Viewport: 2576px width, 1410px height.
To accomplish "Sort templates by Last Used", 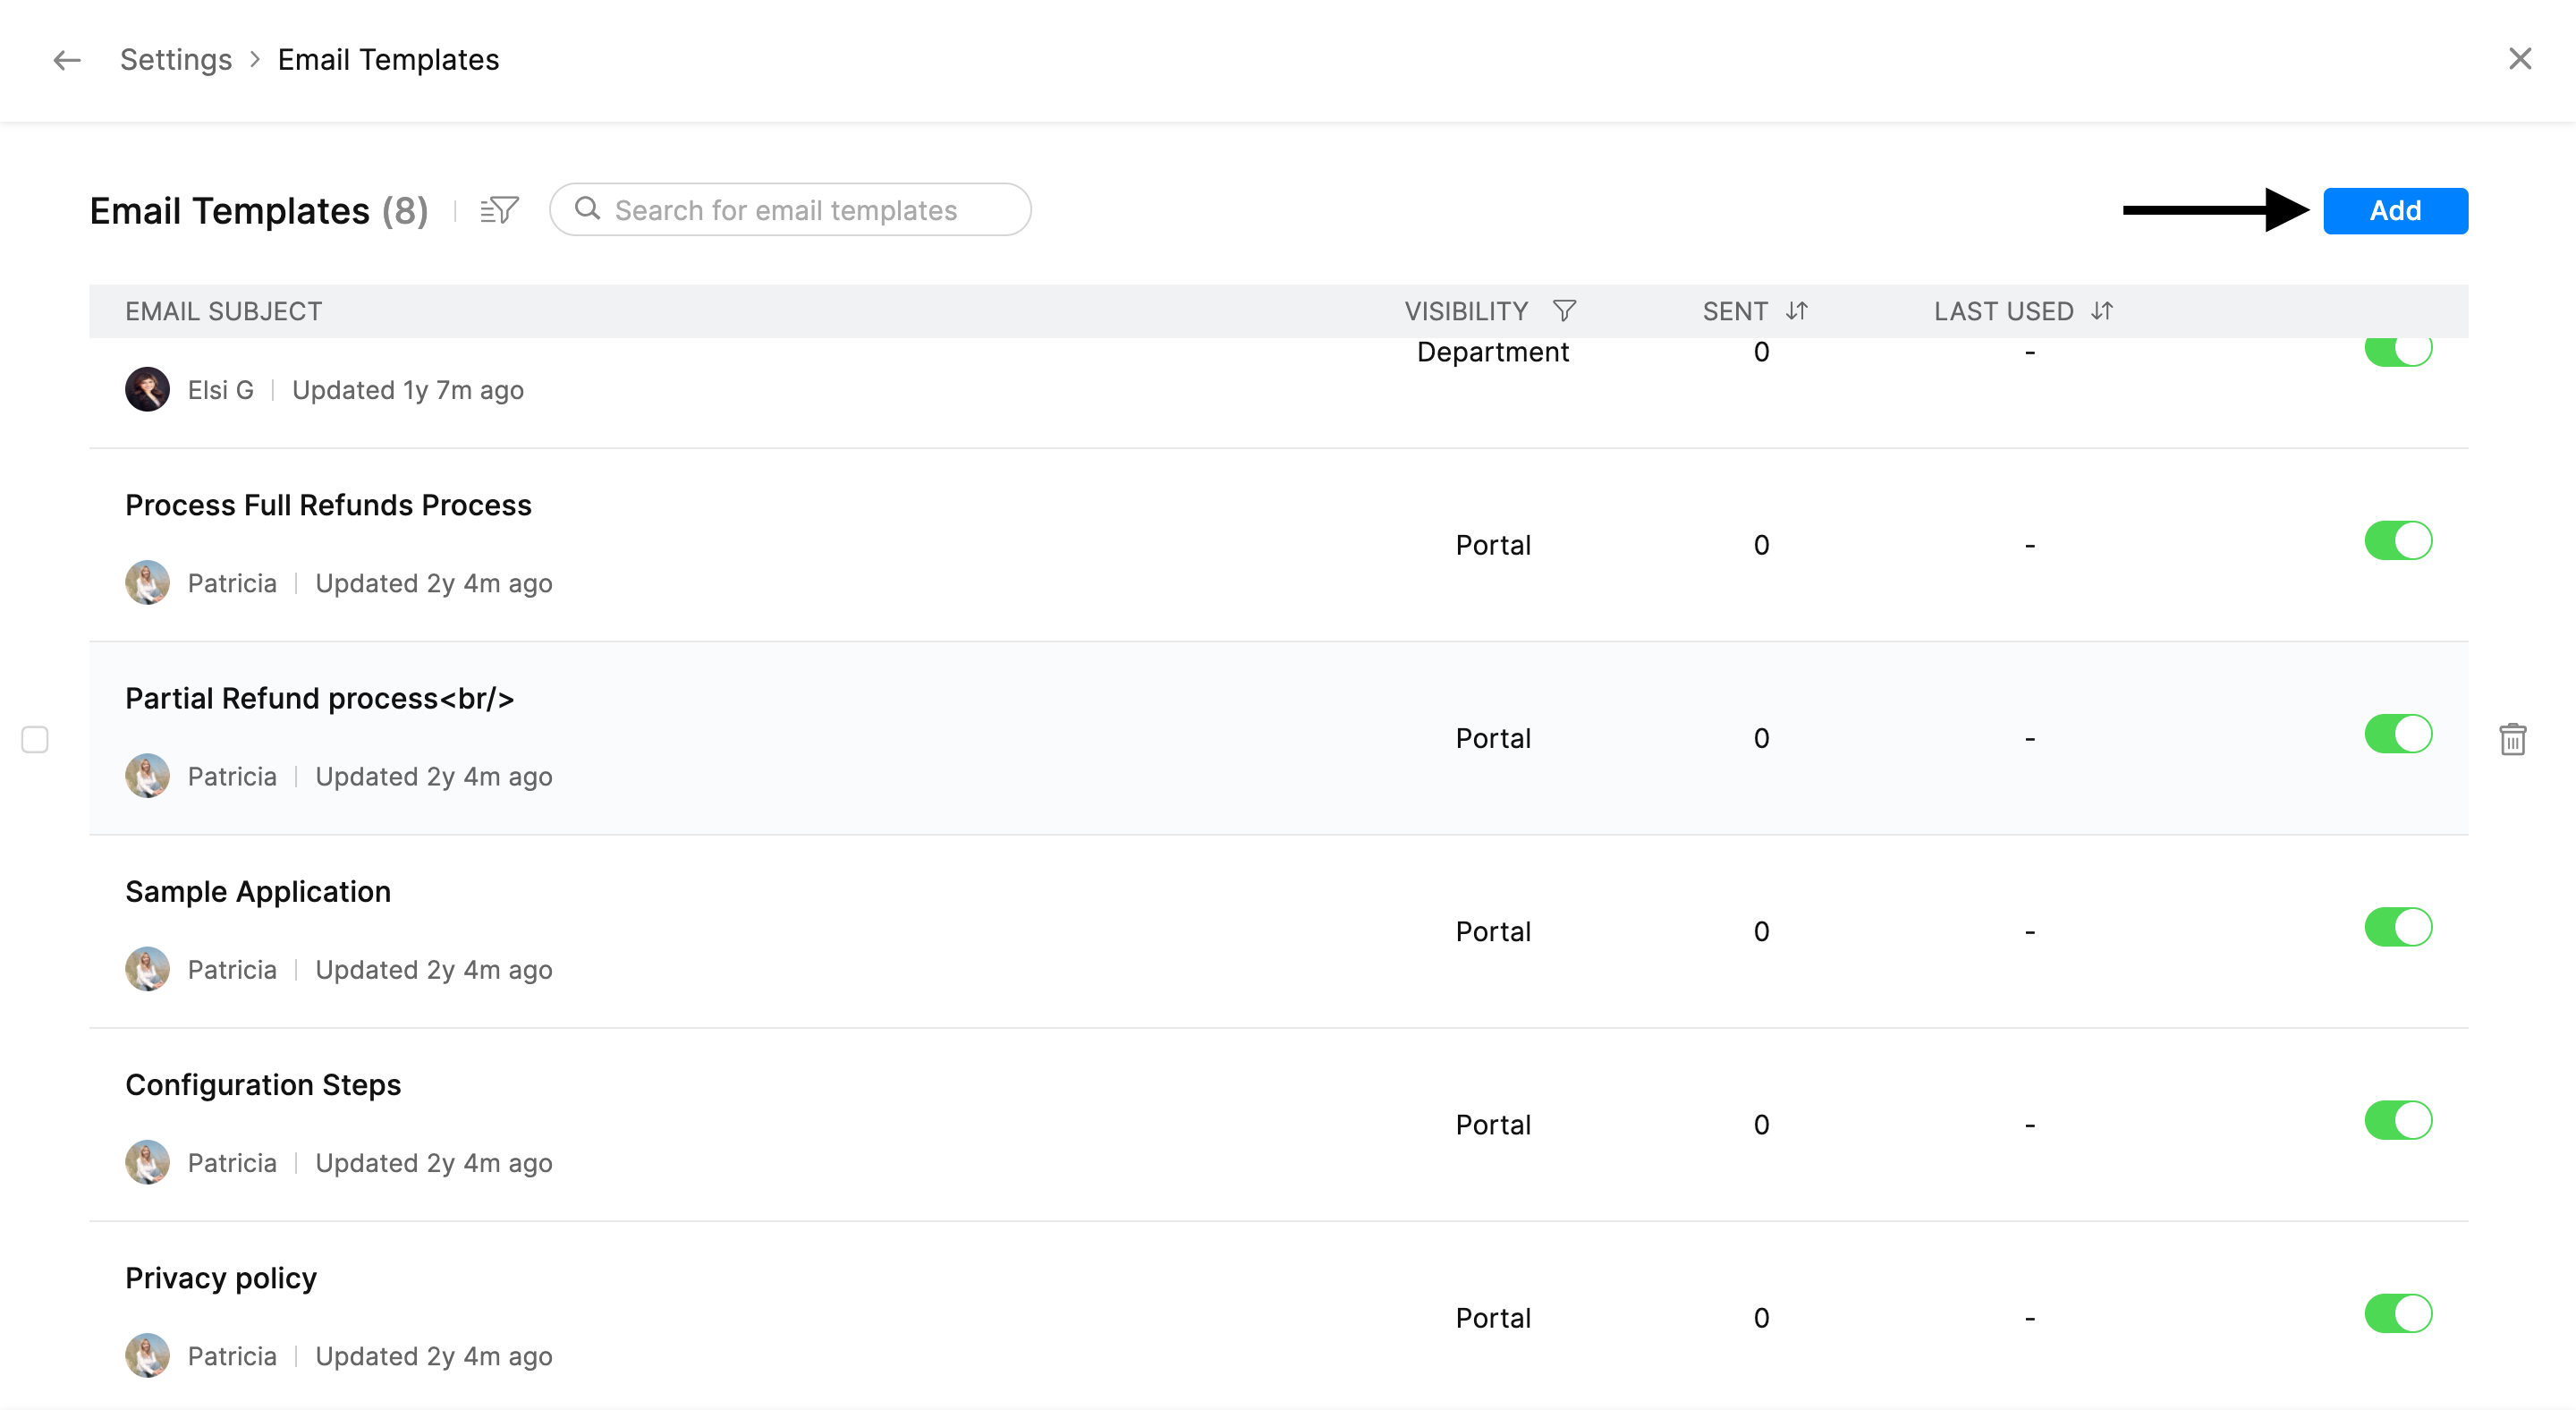I will point(2102,311).
